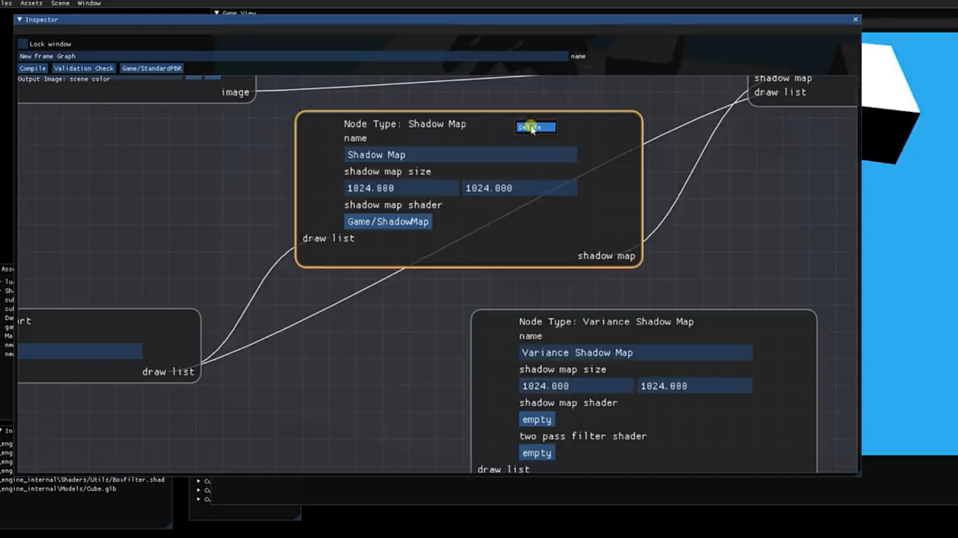This screenshot has height=538, width=958.
Task: Open the Window menu
Action: point(89,3)
